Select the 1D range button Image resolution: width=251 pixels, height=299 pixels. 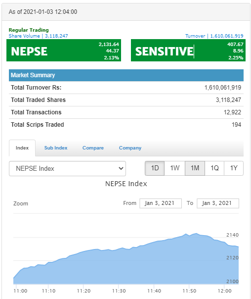[x=155, y=168]
